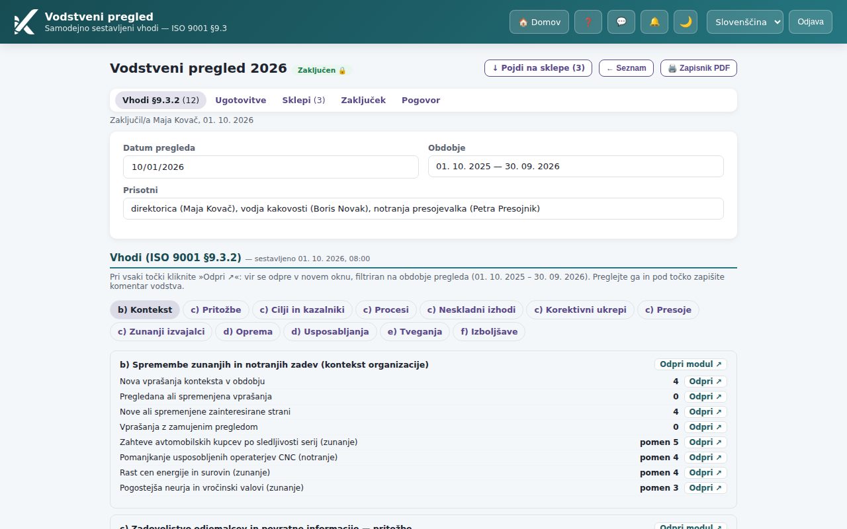Switch to the Ugotovitve tab

pos(241,101)
